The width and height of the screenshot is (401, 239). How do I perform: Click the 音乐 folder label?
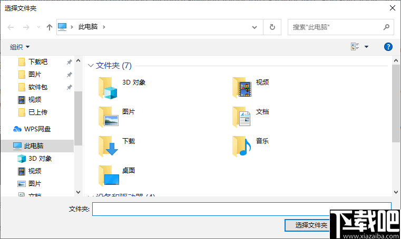tap(262, 141)
